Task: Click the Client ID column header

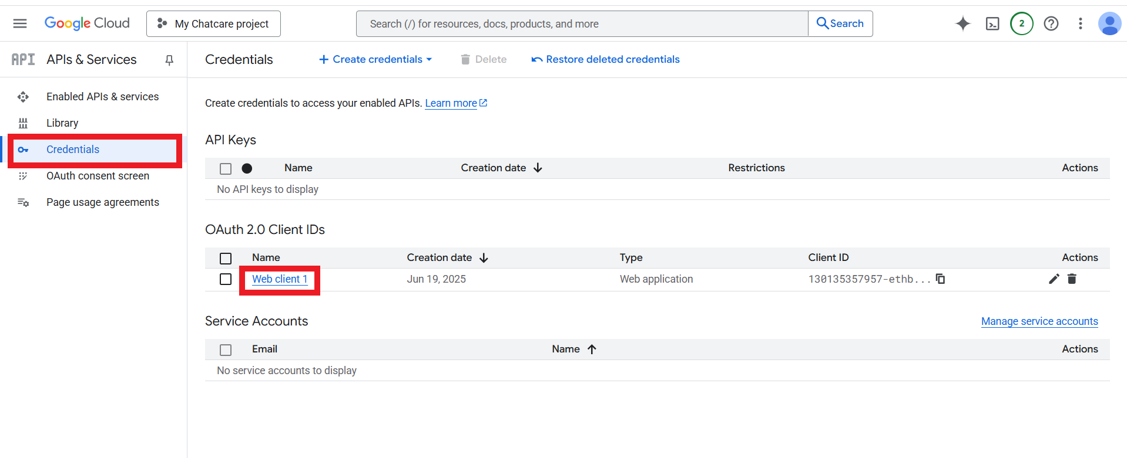Action: coord(829,257)
